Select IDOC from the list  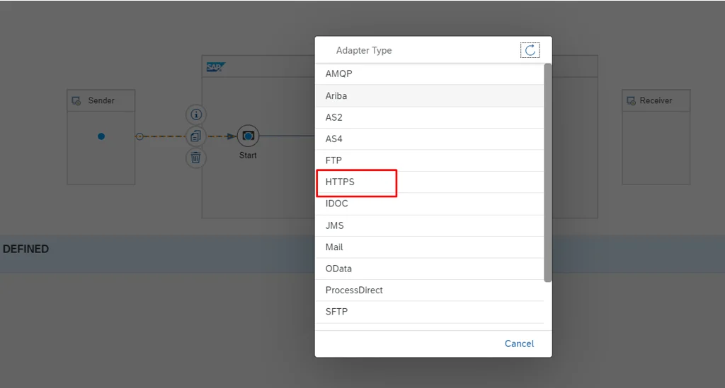point(336,204)
